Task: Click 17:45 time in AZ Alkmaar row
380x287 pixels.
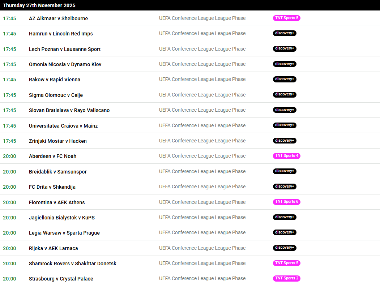Action: (9, 18)
